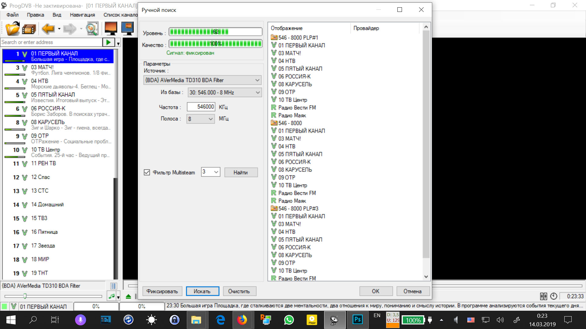Open dropdown arrow beside music notes icon
Viewport: 586px width, 329px height.
(x=118, y=297)
